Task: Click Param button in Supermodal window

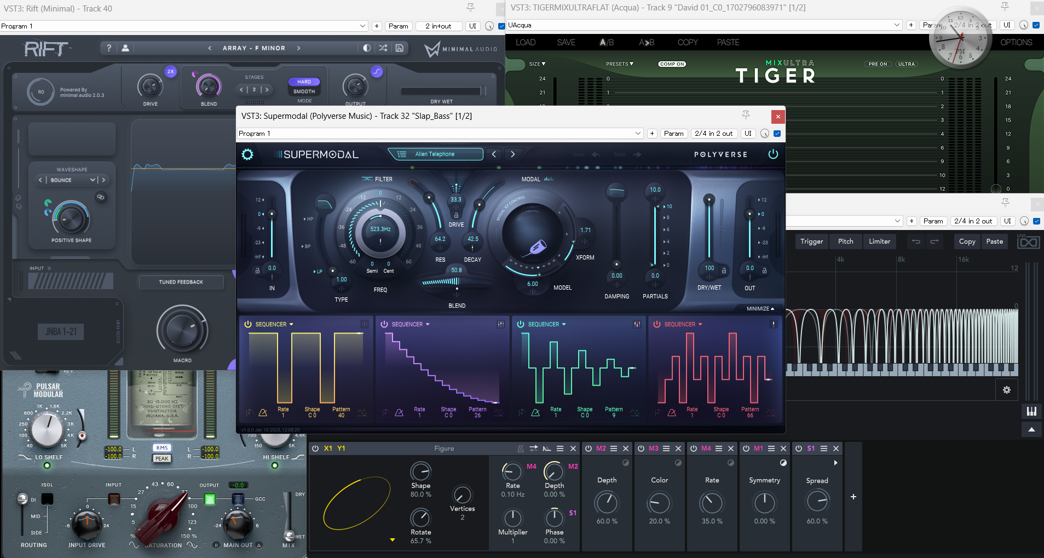Action: 673,134
